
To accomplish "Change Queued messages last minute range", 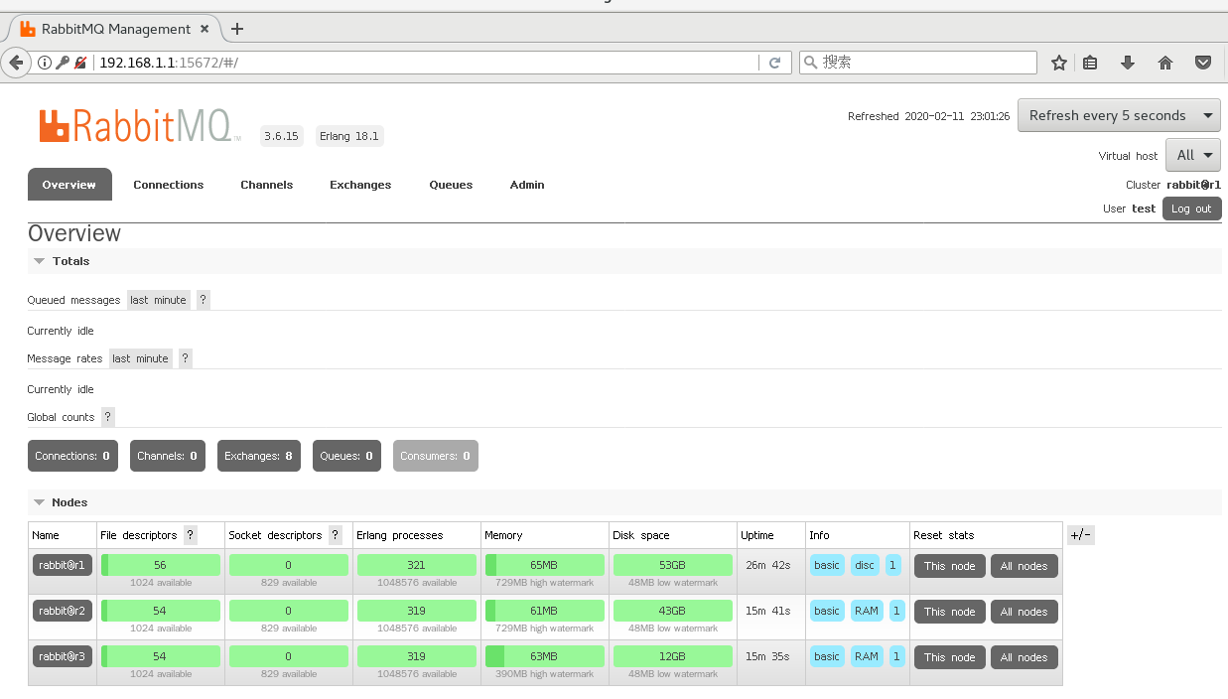I will [159, 300].
